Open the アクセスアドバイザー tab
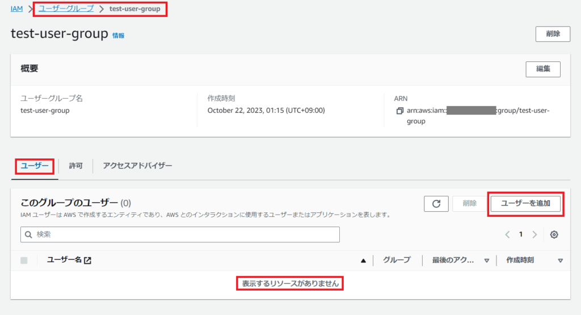This screenshot has height=315, width=581. click(137, 166)
